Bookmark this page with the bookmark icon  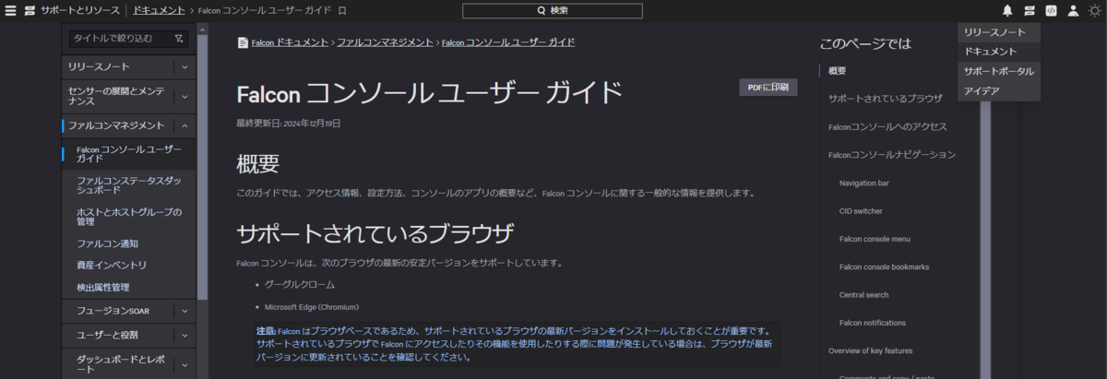(342, 11)
